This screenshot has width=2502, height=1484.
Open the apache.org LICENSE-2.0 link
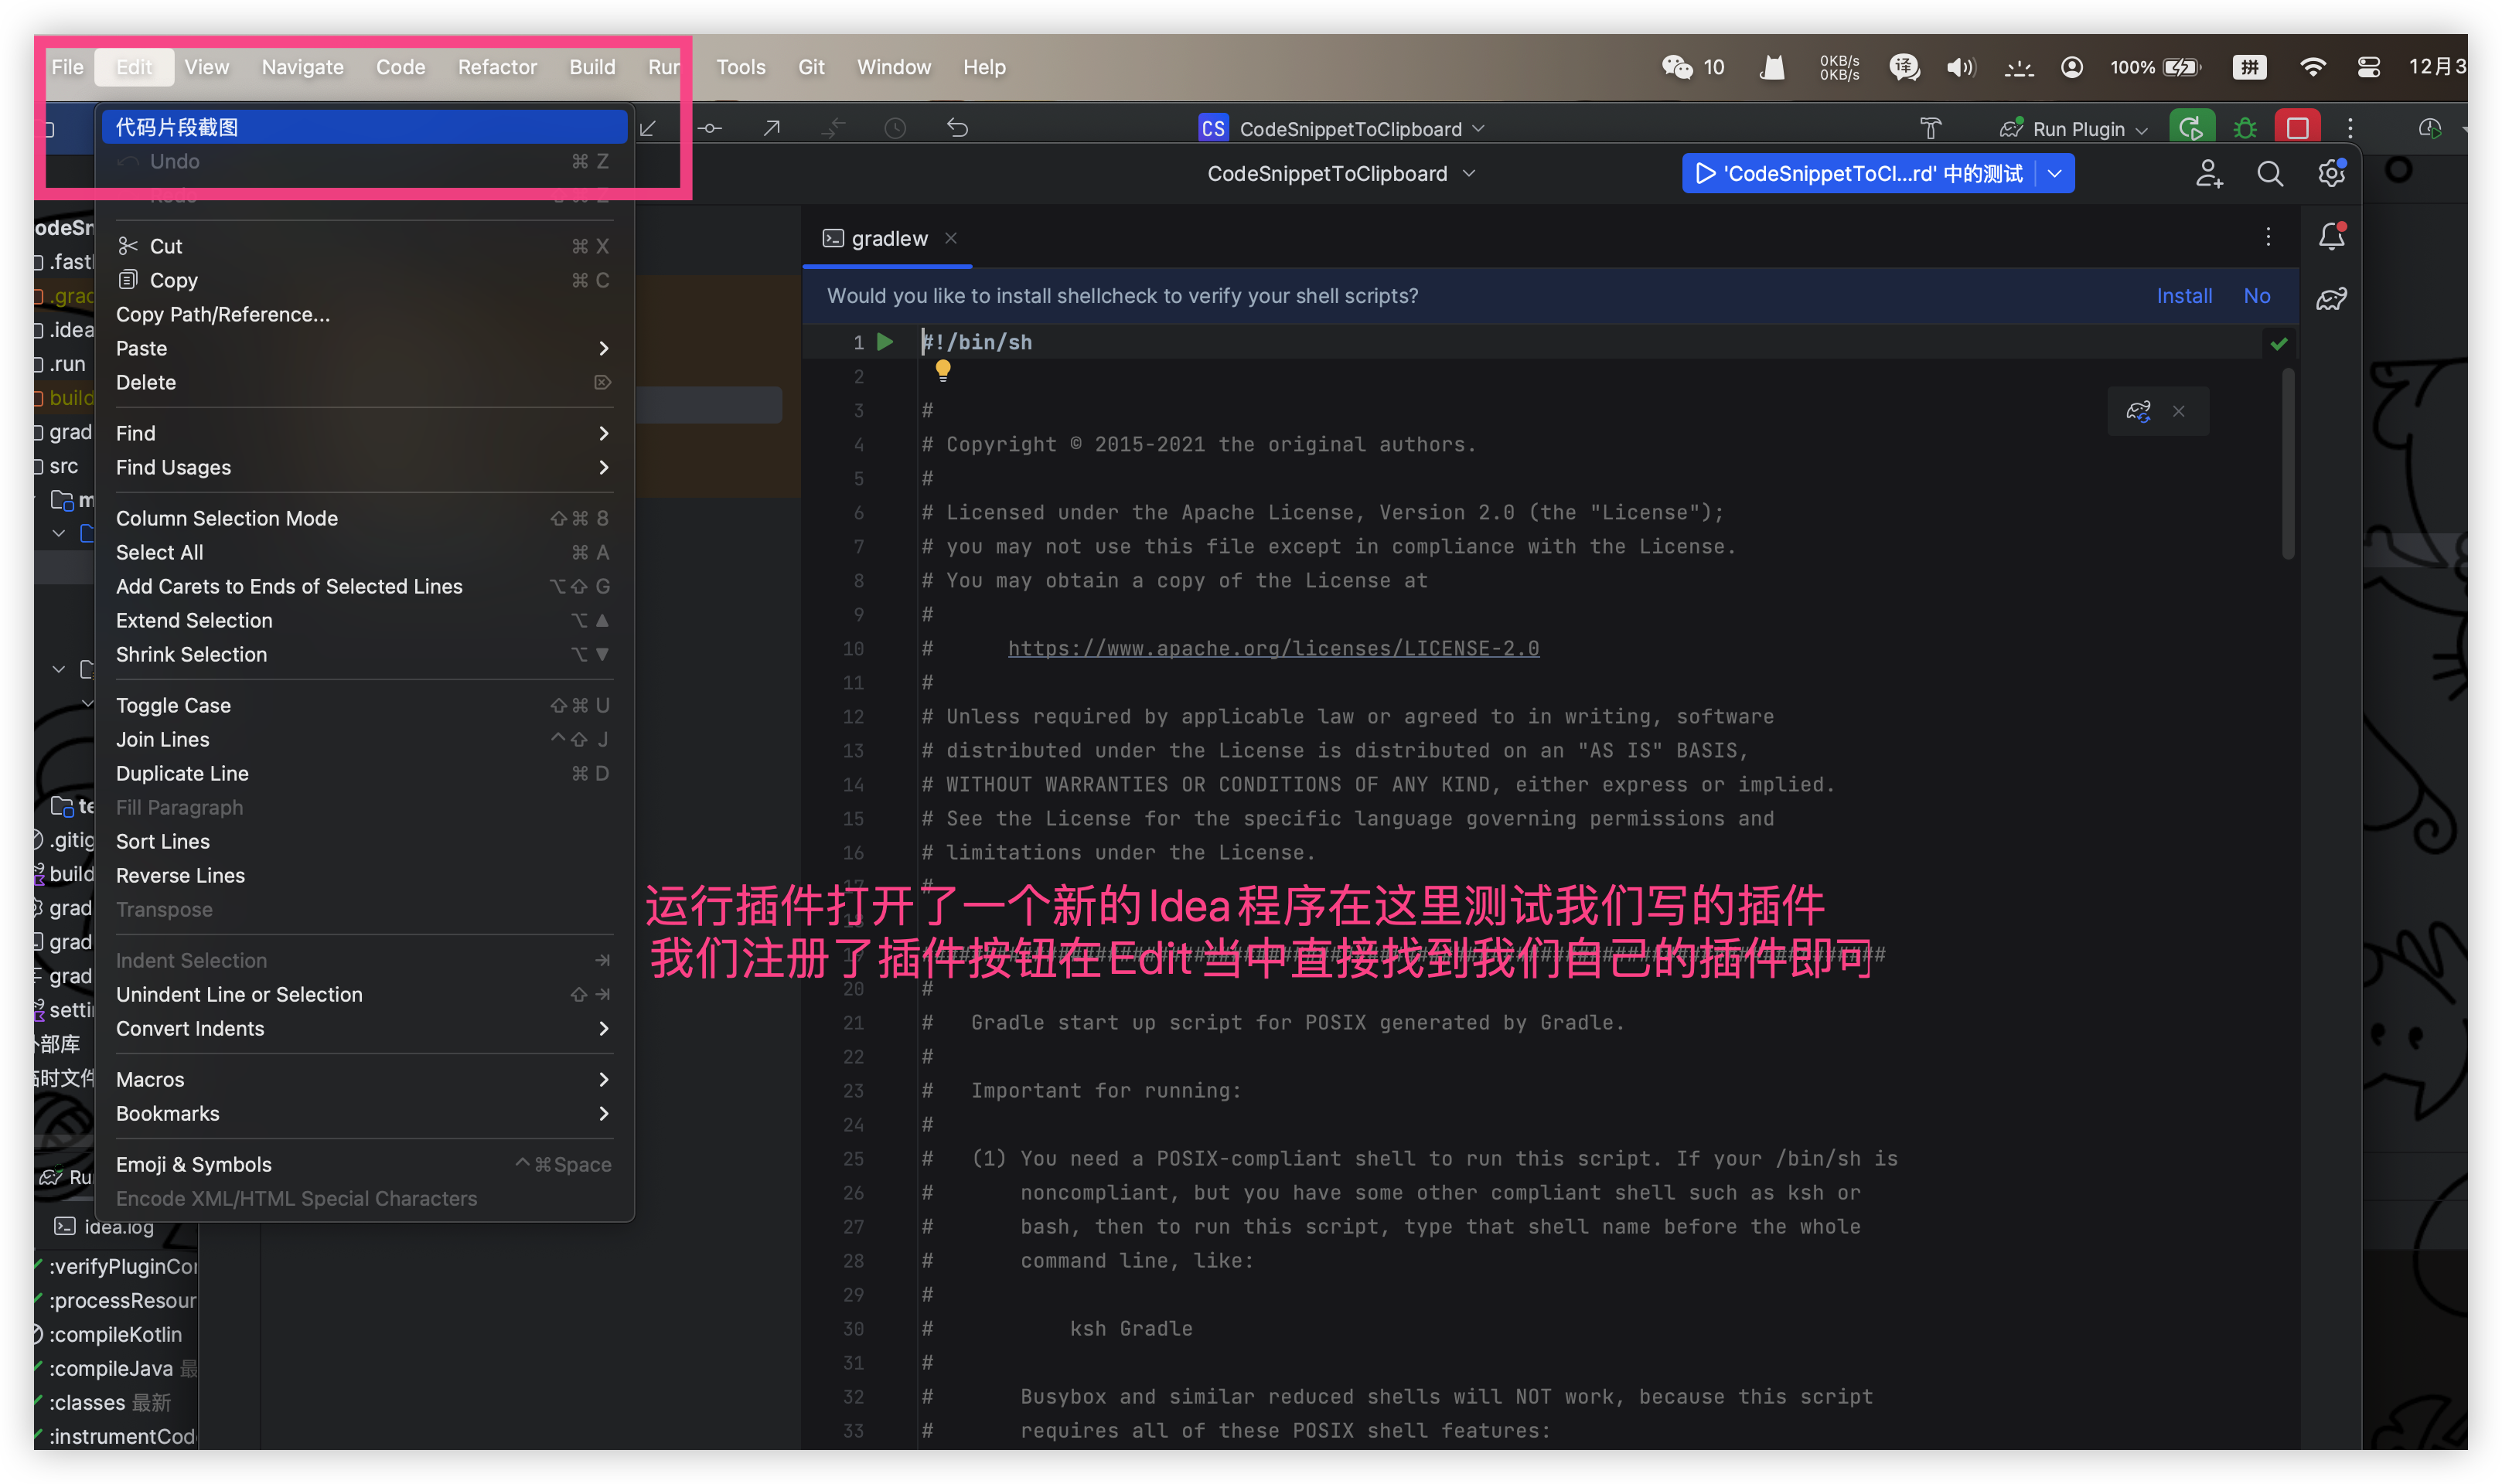click(x=1273, y=648)
